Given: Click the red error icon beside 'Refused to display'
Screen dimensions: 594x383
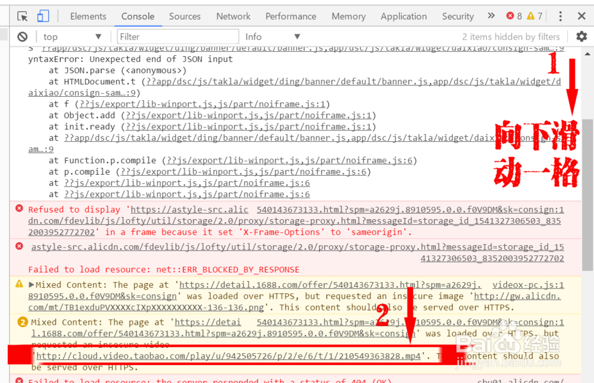Looking at the screenshot, I should (20, 208).
